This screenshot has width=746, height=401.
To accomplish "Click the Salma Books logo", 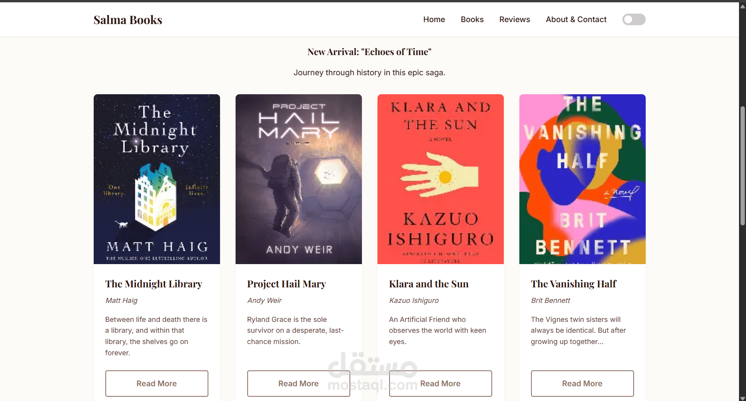I will 128,20.
